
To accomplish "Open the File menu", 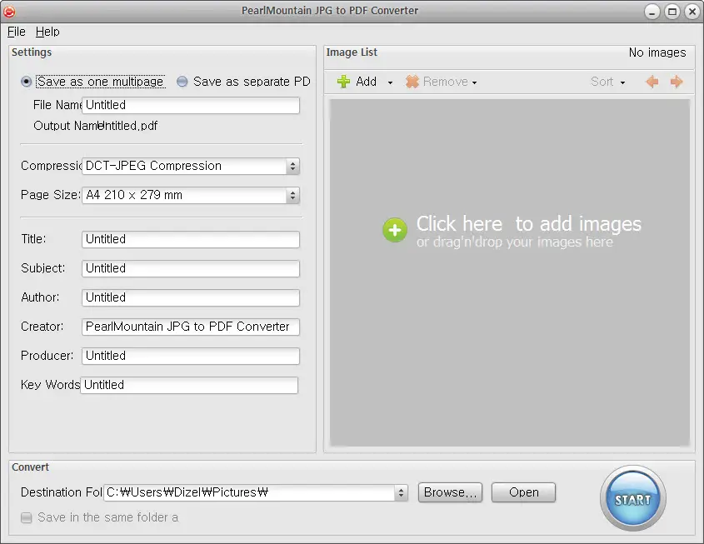I will 16,32.
